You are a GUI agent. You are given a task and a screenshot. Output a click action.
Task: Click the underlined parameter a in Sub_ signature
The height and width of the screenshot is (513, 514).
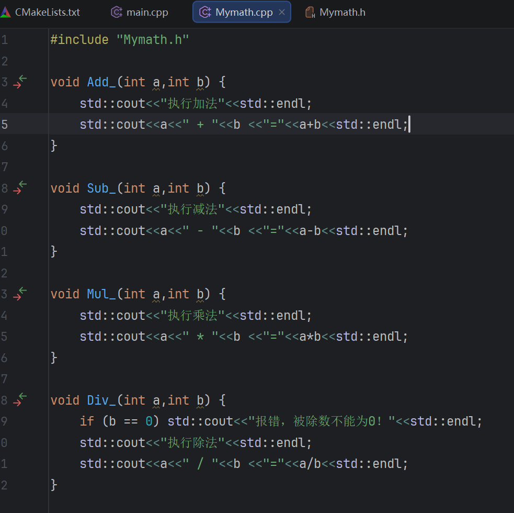click(x=156, y=189)
